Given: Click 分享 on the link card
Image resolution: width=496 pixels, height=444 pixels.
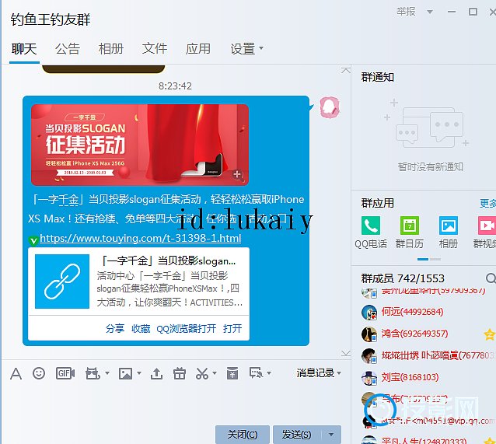Looking at the screenshot, I should click(115, 328).
